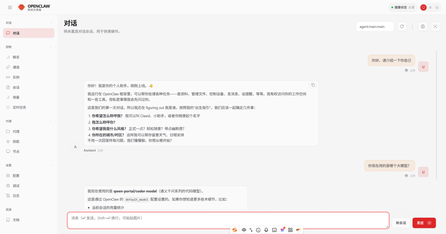
Task: Toggle light theme with sun icon
Action: point(430,7)
